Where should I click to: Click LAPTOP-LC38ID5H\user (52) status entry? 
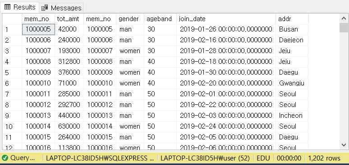pyautogui.click(x=205, y=158)
